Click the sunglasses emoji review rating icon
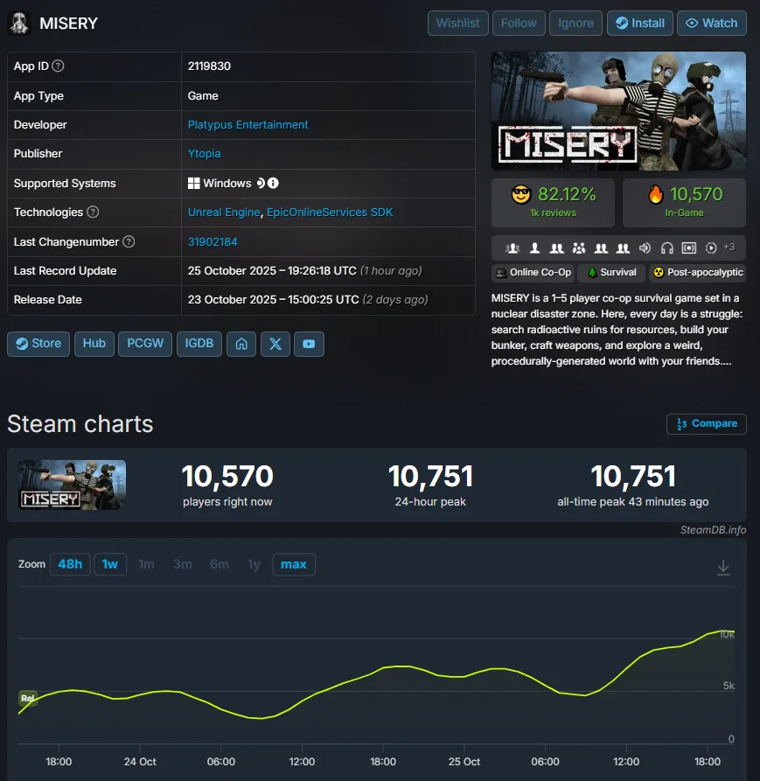The width and height of the screenshot is (760, 781). click(521, 194)
